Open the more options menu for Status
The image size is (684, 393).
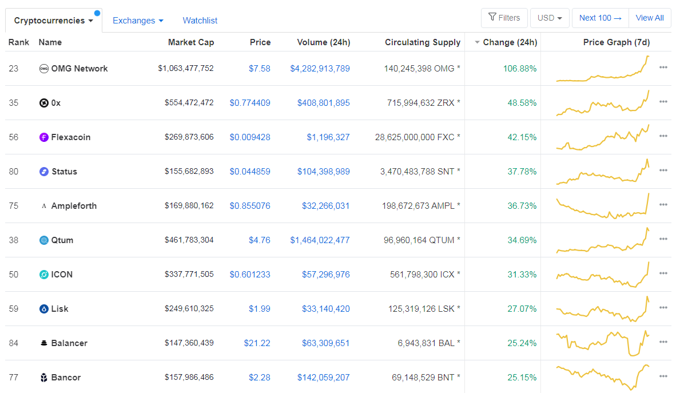(x=663, y=170)
